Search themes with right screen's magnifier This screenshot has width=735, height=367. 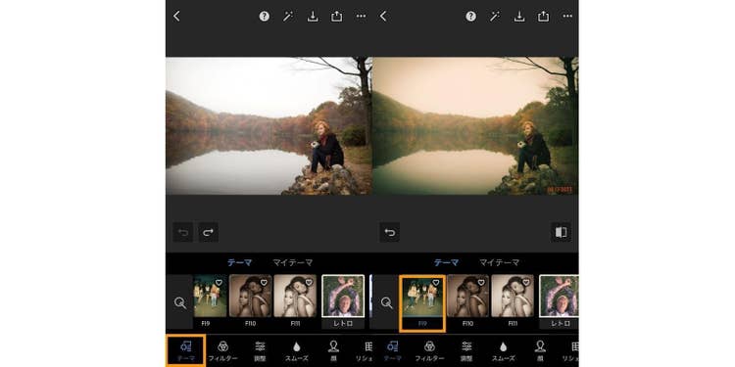[x=387, y=302]
